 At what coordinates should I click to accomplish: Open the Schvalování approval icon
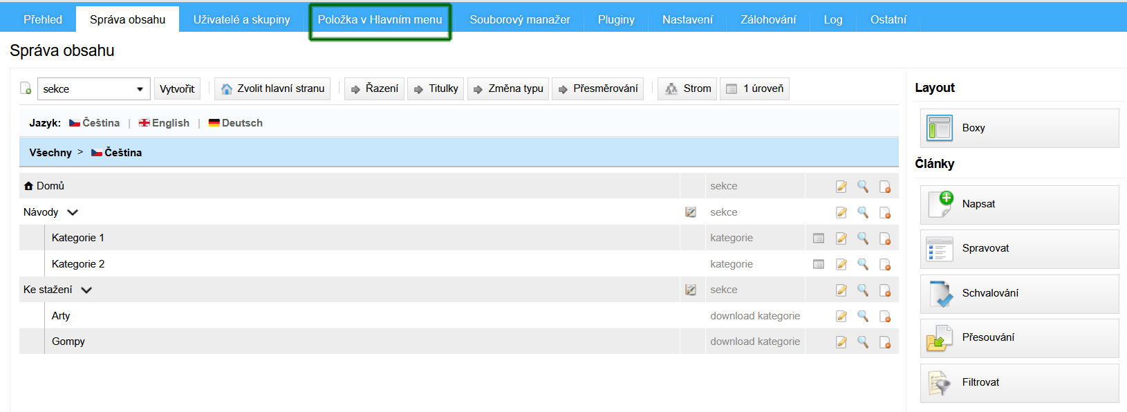(940, 293)
